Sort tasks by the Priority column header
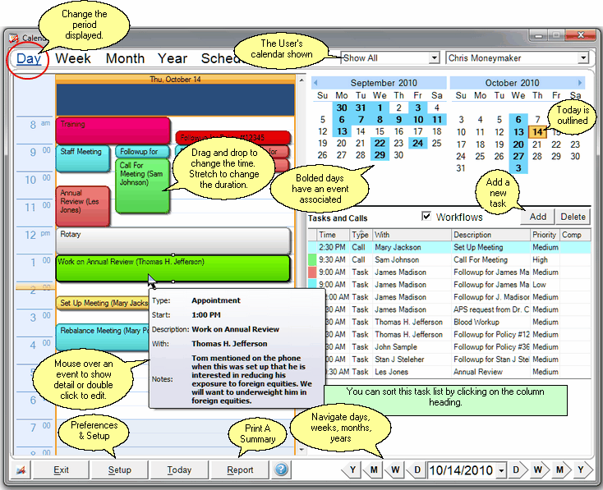Image resolution: width=603 pixels, height=490 pixels. [544, 235]
